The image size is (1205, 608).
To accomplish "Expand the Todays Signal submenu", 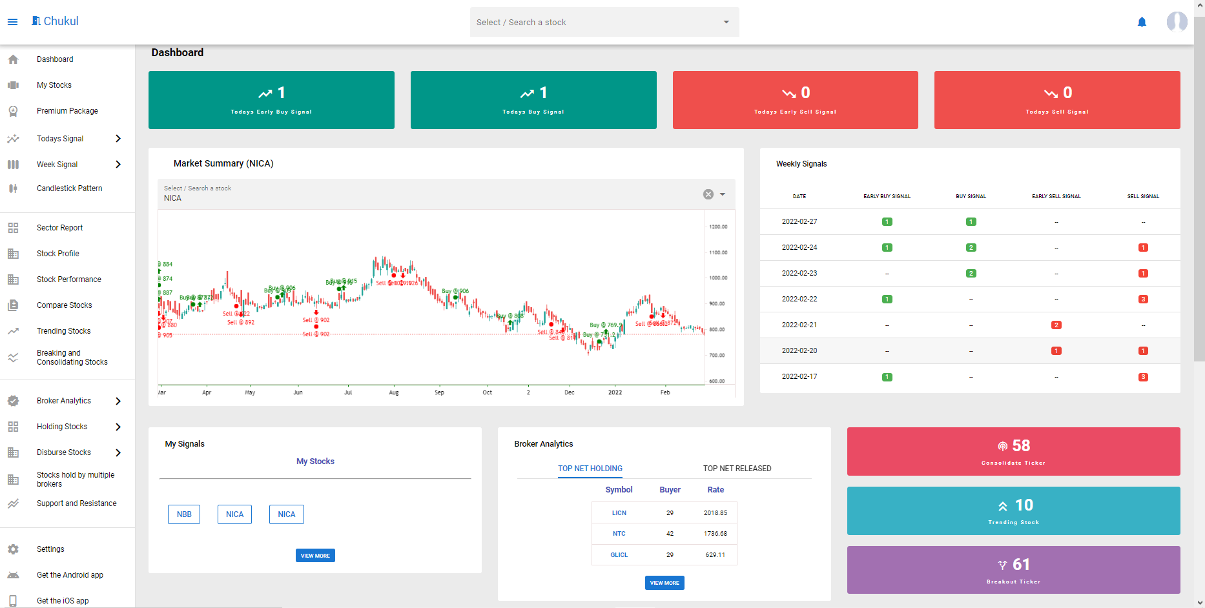I will [118, 138].
